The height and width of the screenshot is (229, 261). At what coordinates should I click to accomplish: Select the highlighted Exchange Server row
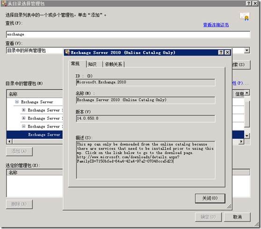35,135
